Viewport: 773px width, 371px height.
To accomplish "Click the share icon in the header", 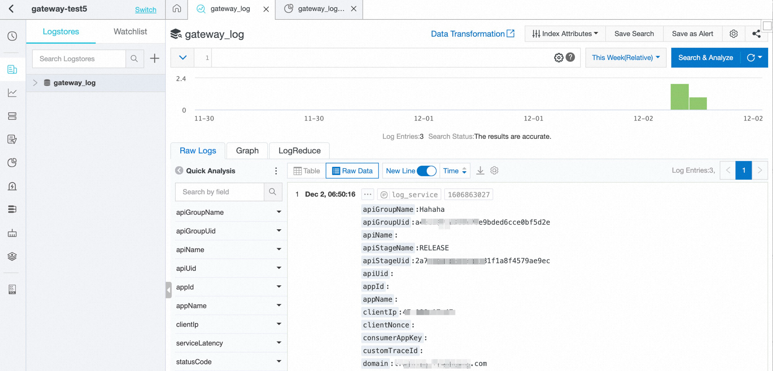I will pos(756,34).
